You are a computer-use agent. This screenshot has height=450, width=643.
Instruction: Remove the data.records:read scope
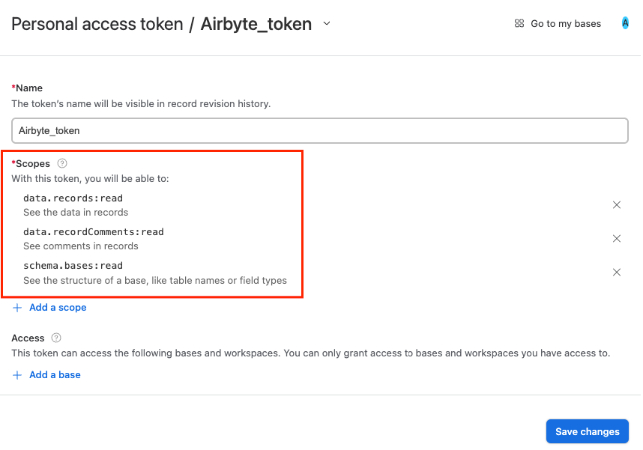pos(617,205)
